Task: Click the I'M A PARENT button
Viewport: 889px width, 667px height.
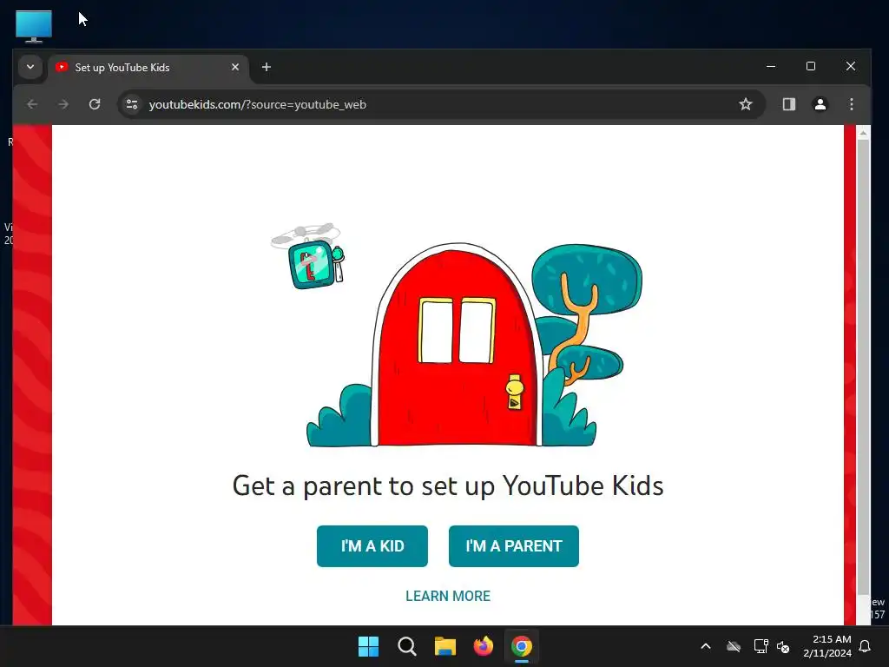Action: point(514,546)
